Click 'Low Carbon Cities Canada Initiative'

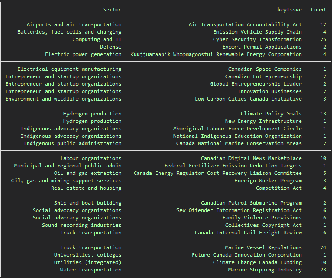pos(249,99)
